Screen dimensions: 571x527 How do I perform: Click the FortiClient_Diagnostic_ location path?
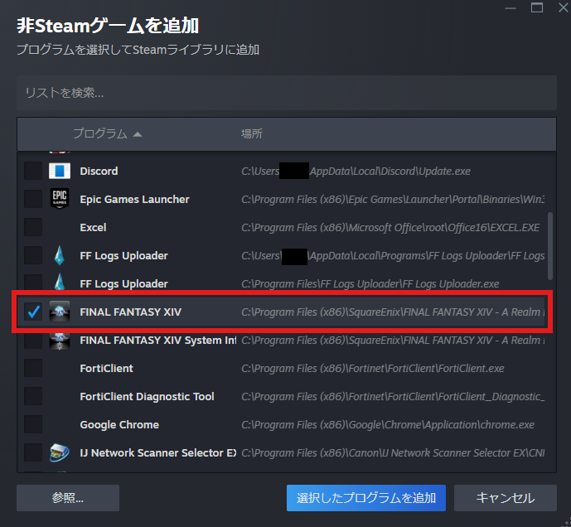[x=393, y=396]
